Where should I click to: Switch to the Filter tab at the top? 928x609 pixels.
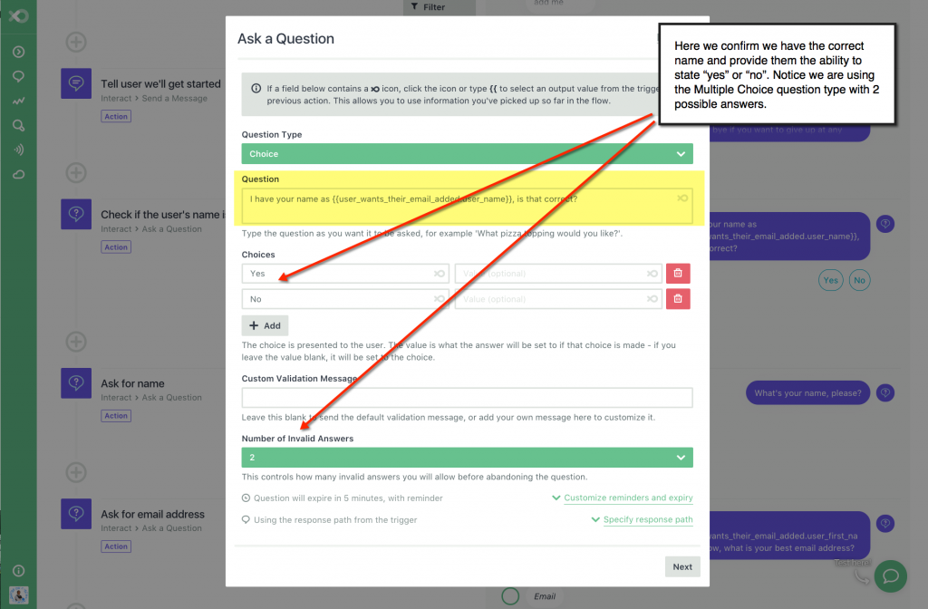pyautogui.click(x=439, y=6)
